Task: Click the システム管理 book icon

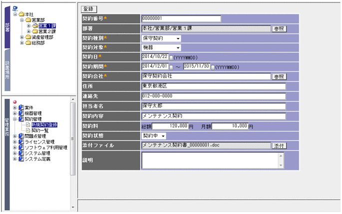Action: coord(21,153)
